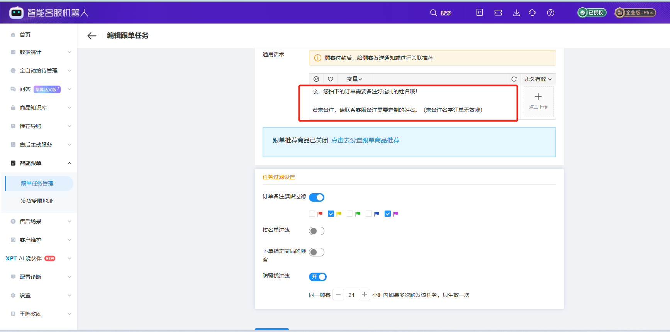Click into the 通用话术 message text area

click(x=414, y=102)
